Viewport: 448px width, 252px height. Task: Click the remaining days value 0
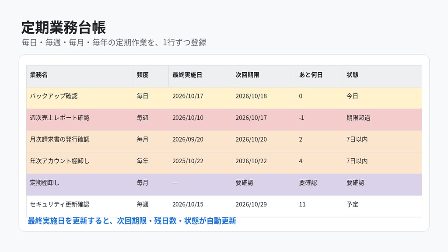click(x=319, y=98)
